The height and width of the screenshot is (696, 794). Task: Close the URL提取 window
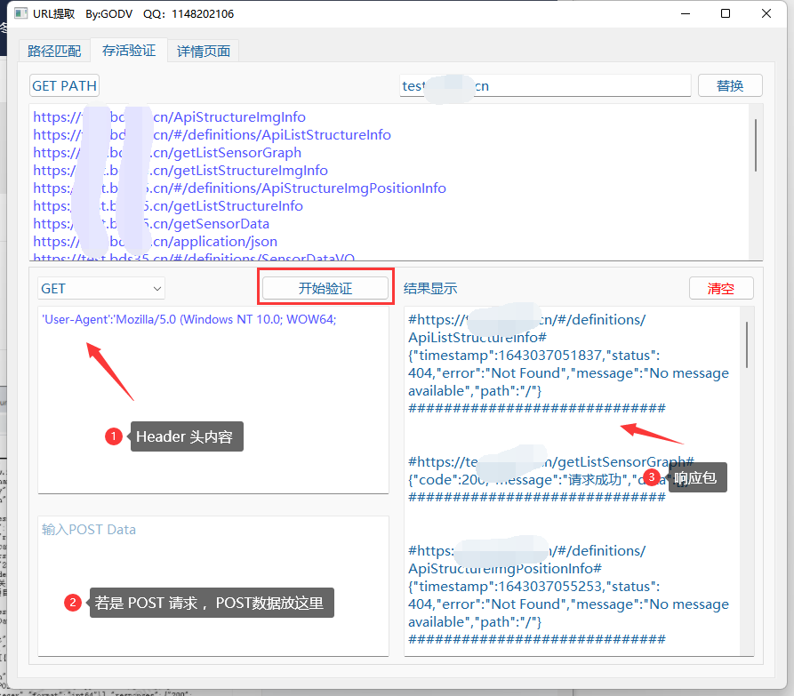(766, 13)
